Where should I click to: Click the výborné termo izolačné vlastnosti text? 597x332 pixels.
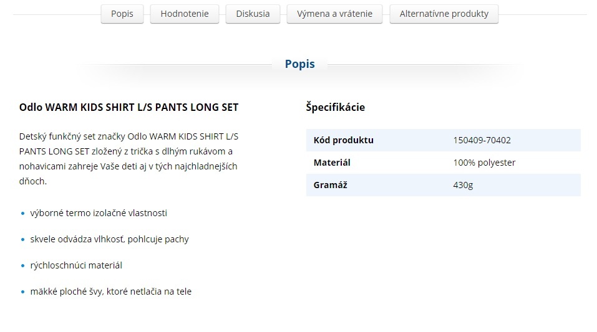99,213
